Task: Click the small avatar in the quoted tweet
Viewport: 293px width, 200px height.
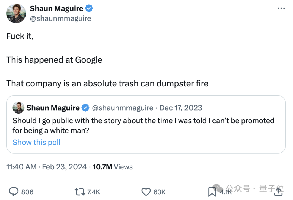Action: [x=18, y=108]
